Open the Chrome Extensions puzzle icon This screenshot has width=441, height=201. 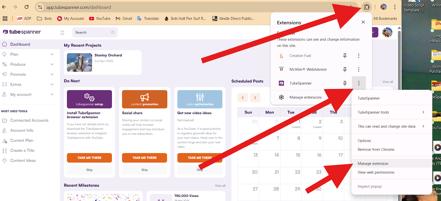pos(367,7)
